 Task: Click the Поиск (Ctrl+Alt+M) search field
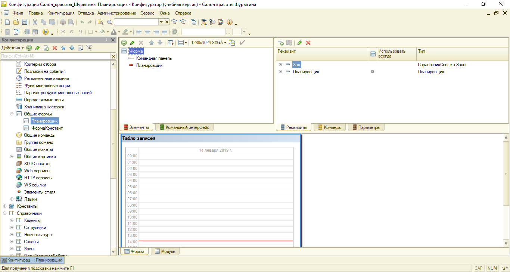[x=56, y=56]
